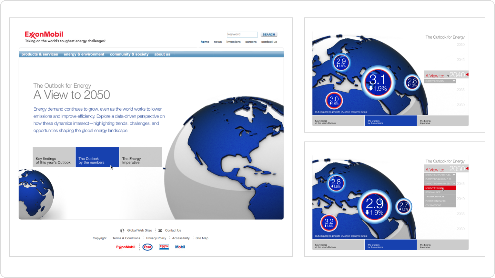The image size is (495, 278).
Task: Jump to year 2035 on upper timeline
Action: click(x=460, y=90)
